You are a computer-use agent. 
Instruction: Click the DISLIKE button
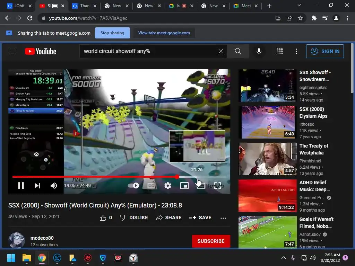tap(134, 218)
